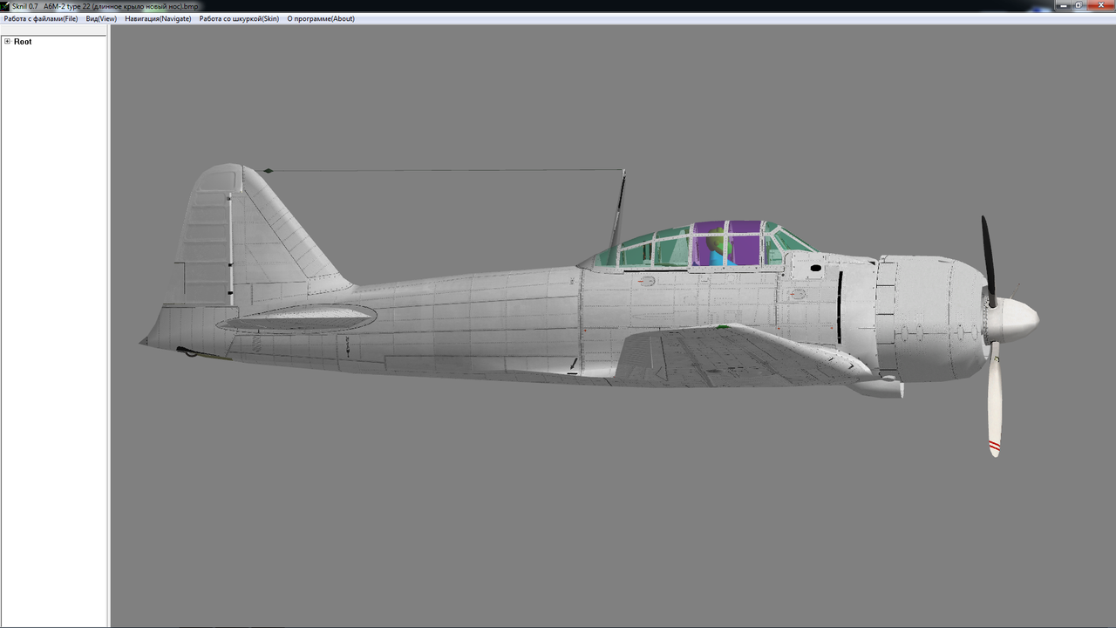Minimize the Sknil window
Image resolution: width=1116 pixels, height=628 pixels.
tap(1062, 5)
